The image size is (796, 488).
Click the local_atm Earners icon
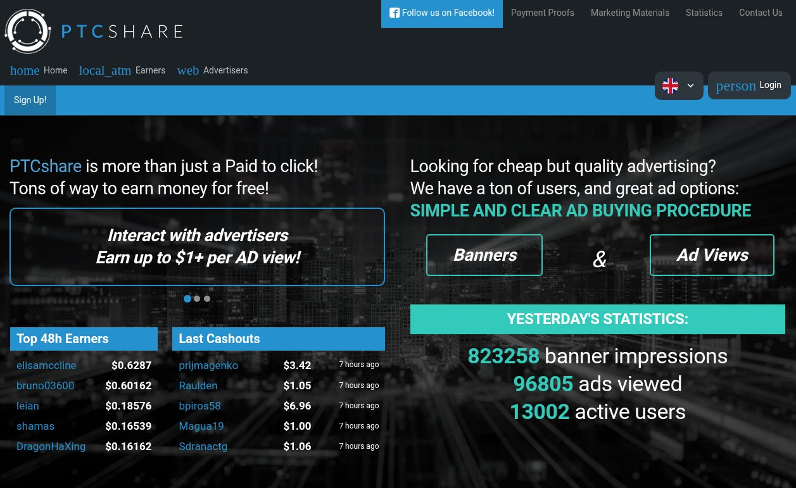(105, 70)
